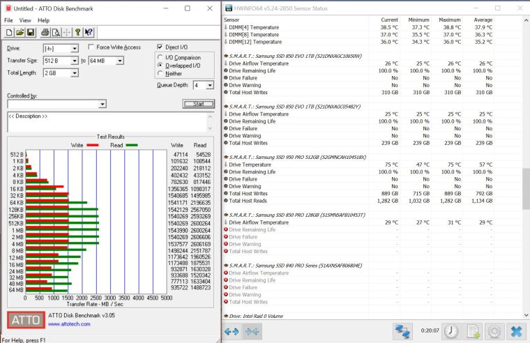Open the network remote monitoring icon in HWiNFO
Viewport: 530px width, 343px height.
point(402,332)
